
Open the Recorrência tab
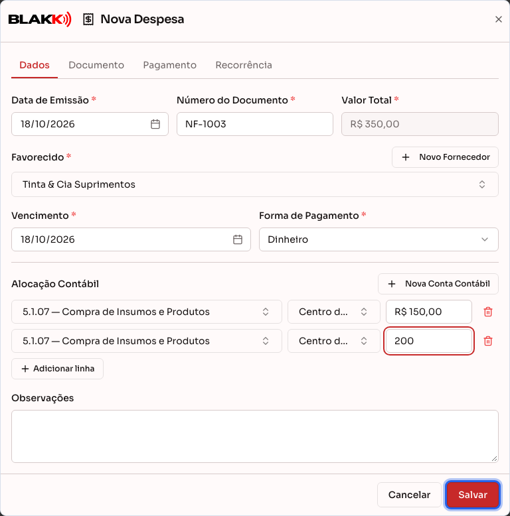click(x=244, y=65)
